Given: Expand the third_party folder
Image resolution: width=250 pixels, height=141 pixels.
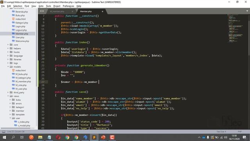Looking at the screenshot, I should click(8, 92).
